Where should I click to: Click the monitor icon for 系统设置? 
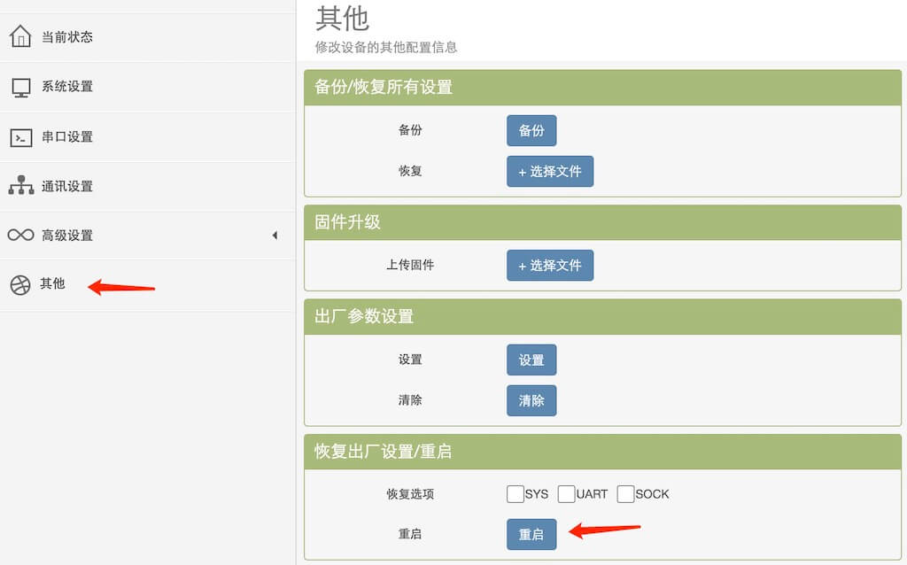click(x=20, y=87)
